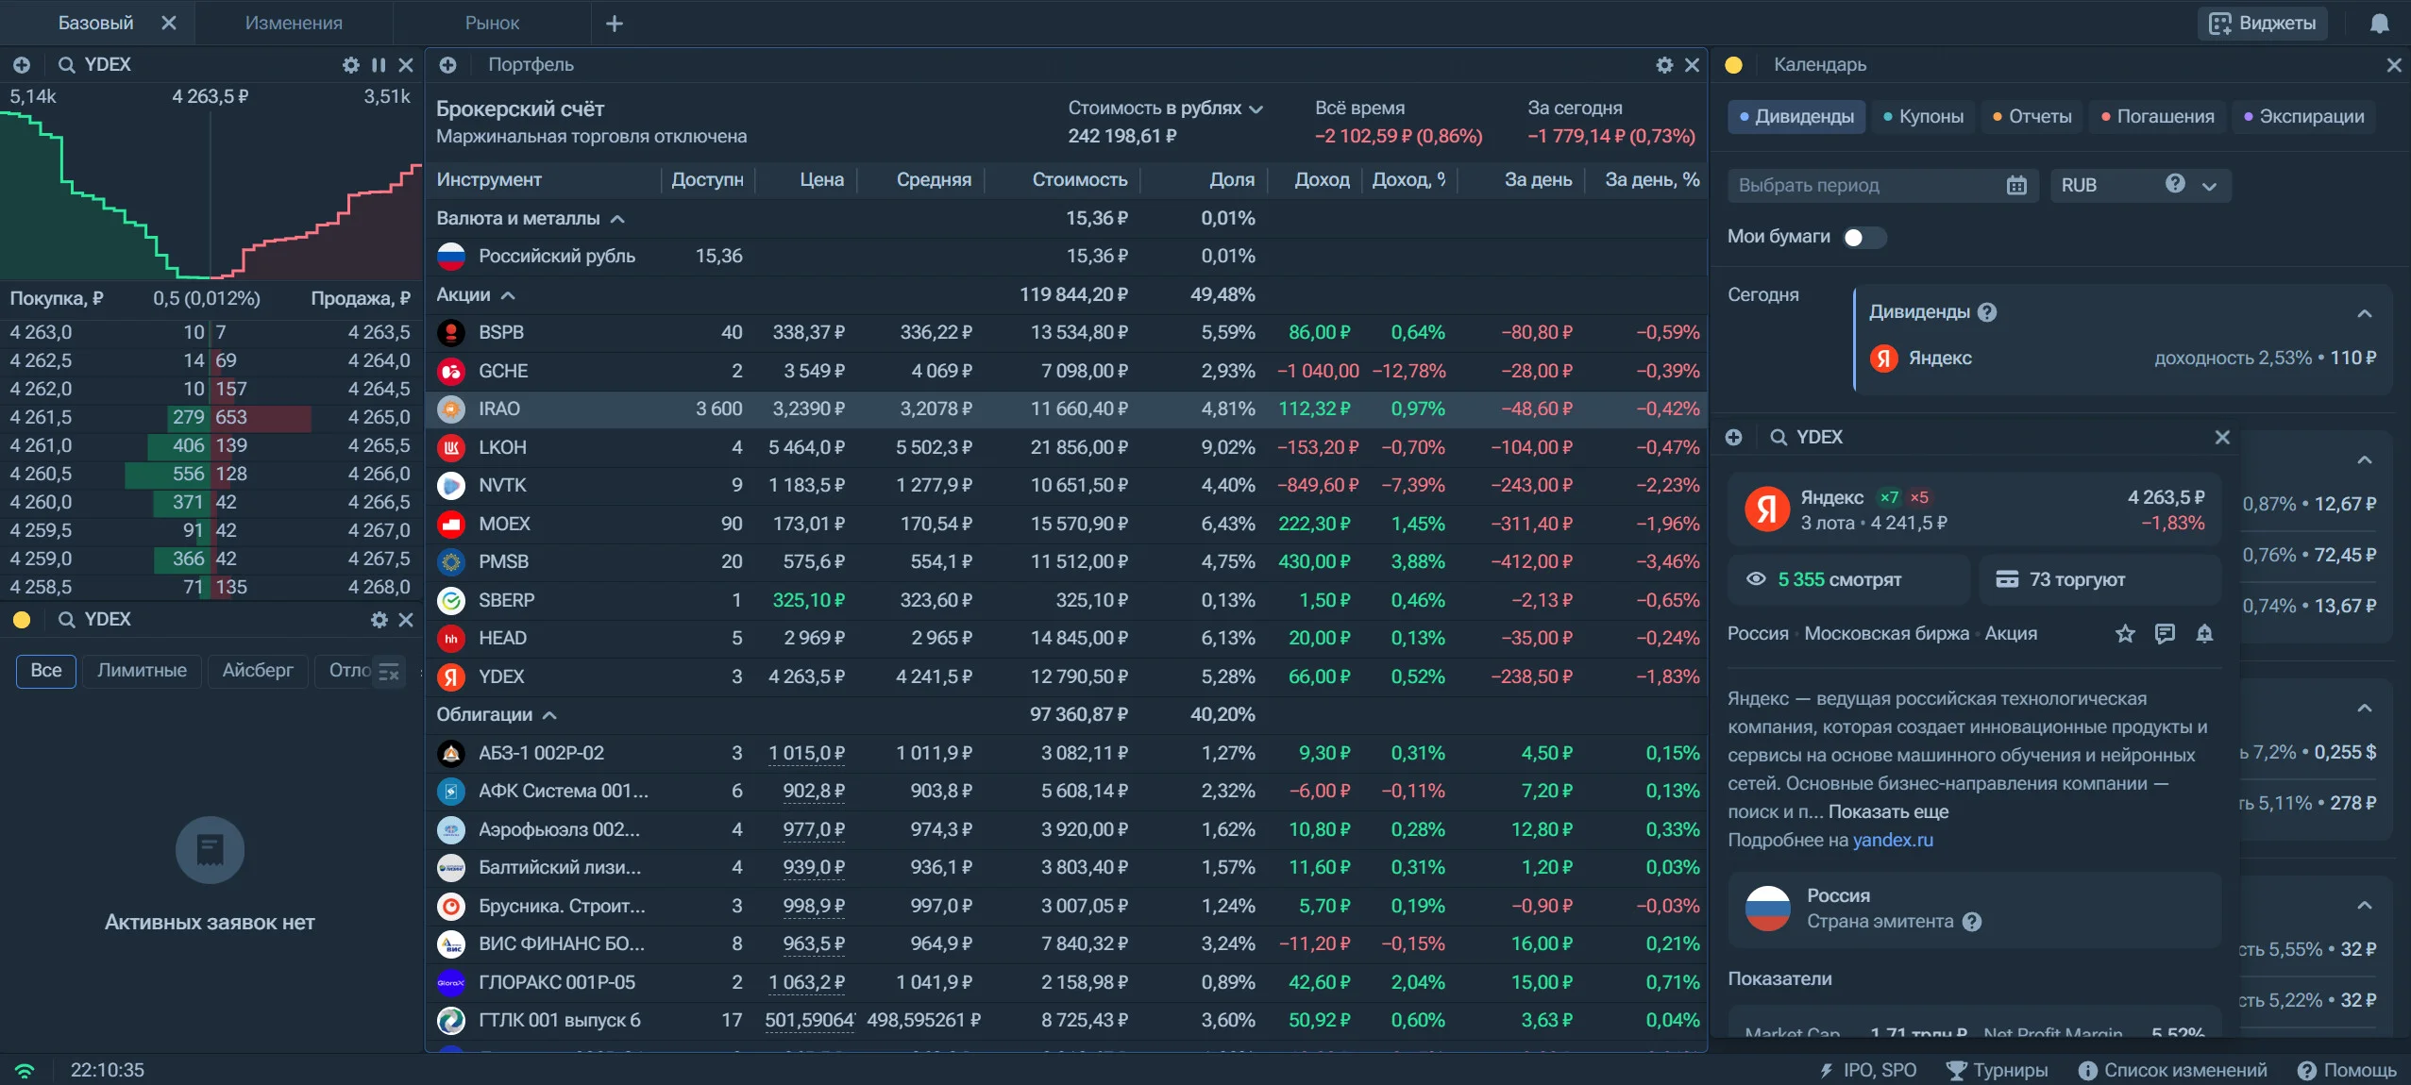Open Список изменений in status bar
2411x1085 pixels.
point(2172,1071)
